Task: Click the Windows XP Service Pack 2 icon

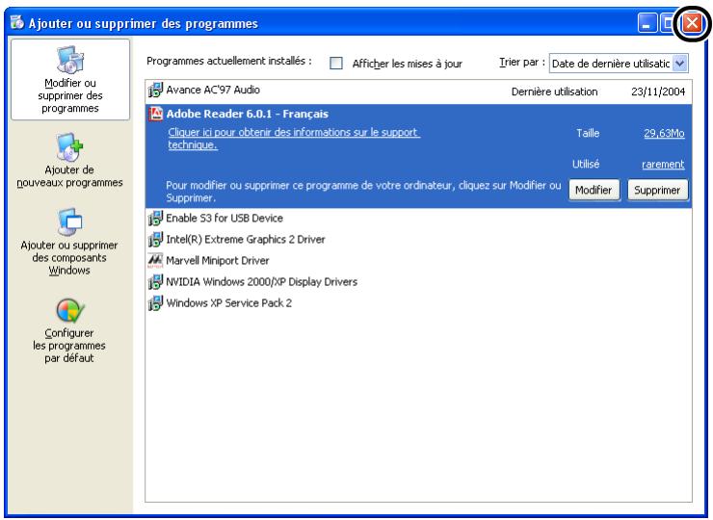Action: pyautogui.click(x=155, y=302)
